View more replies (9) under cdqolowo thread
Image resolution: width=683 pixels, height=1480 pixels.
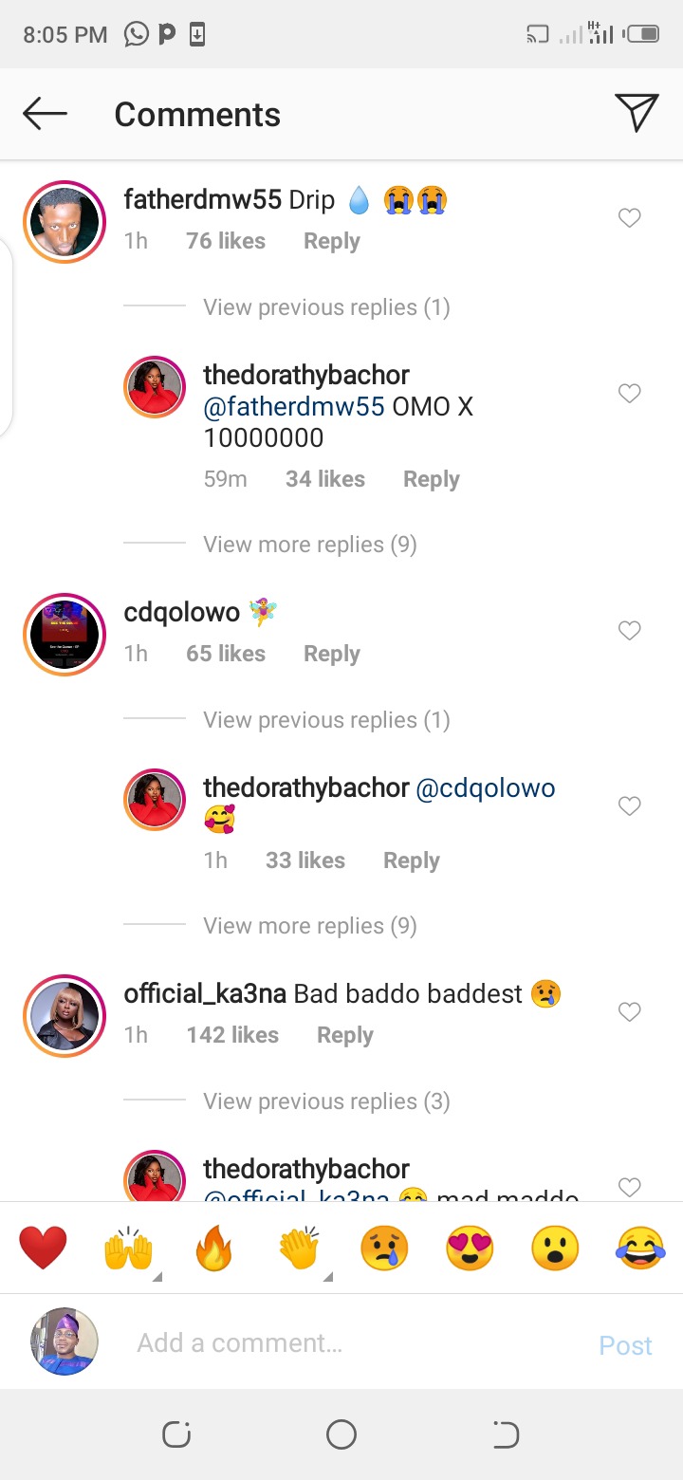(x=310, y=926)
